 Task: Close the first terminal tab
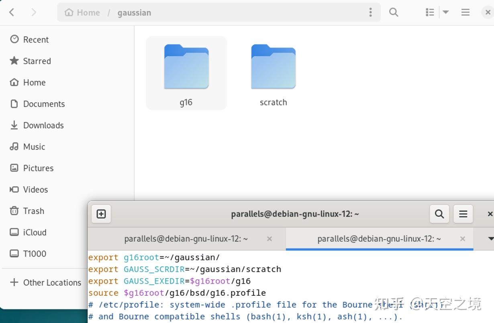coord(269,239)
